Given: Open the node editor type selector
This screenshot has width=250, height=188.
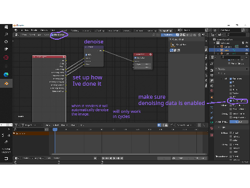Looking at the screenshot, I should tap(17, 35).
